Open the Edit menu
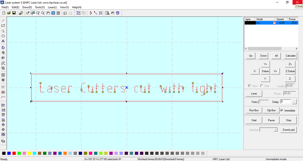 click(15, 7)
